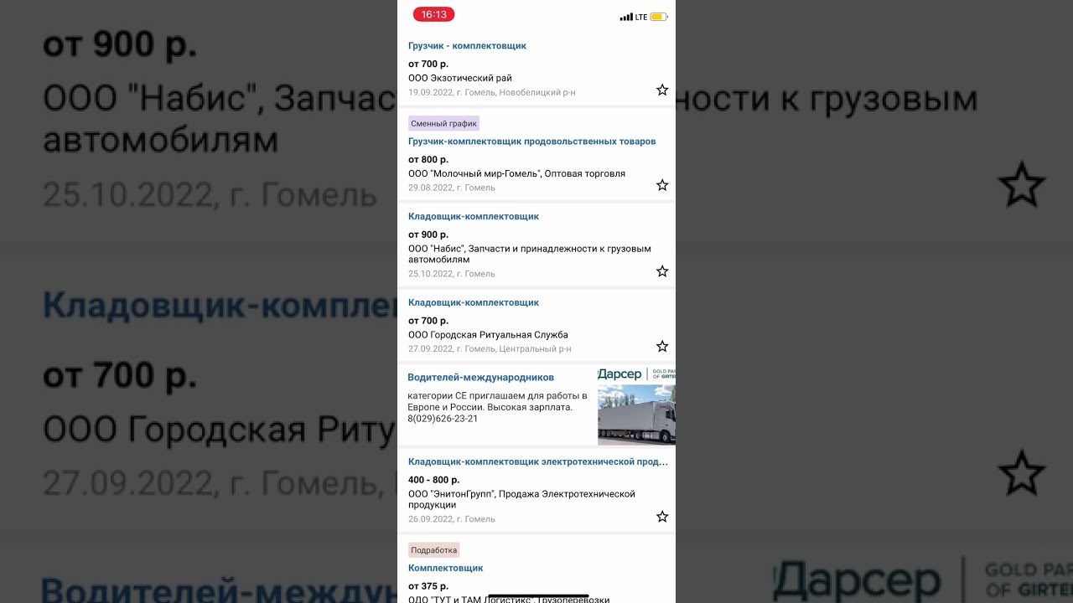Screen dimensions: 1073x603
Task: Open Водителей-международников ad link
Action: (480, 378)
